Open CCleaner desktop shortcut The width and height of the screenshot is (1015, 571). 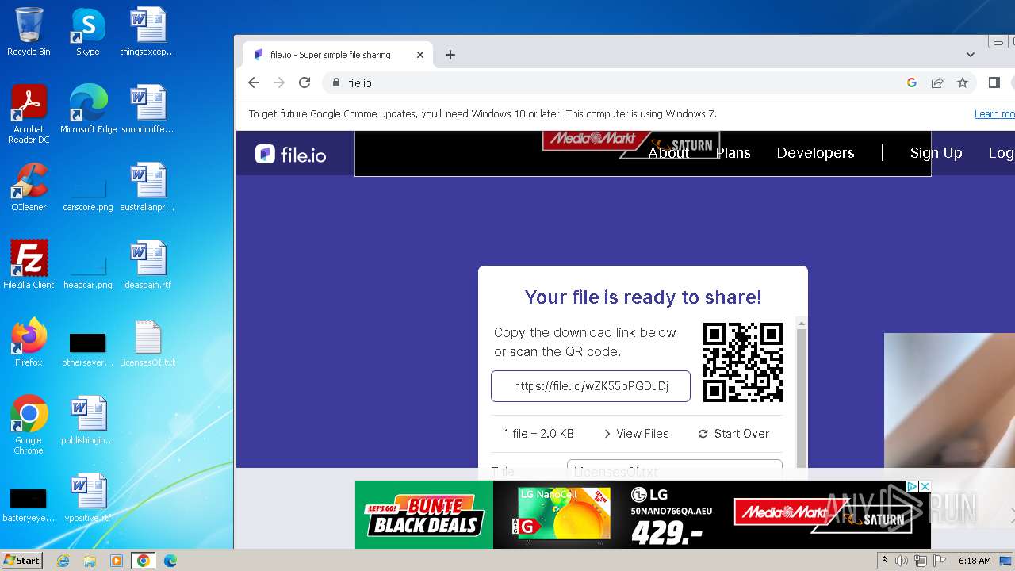pyautogui.click(x=29, y=187)
